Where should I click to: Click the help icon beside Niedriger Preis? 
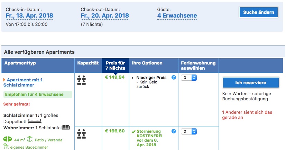tap(174, 78)
